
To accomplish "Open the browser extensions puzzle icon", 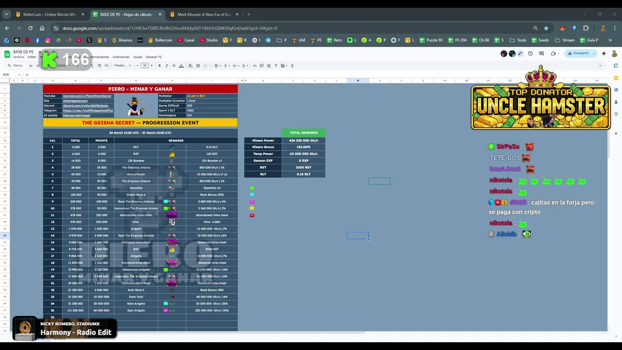I will (586, 28).
